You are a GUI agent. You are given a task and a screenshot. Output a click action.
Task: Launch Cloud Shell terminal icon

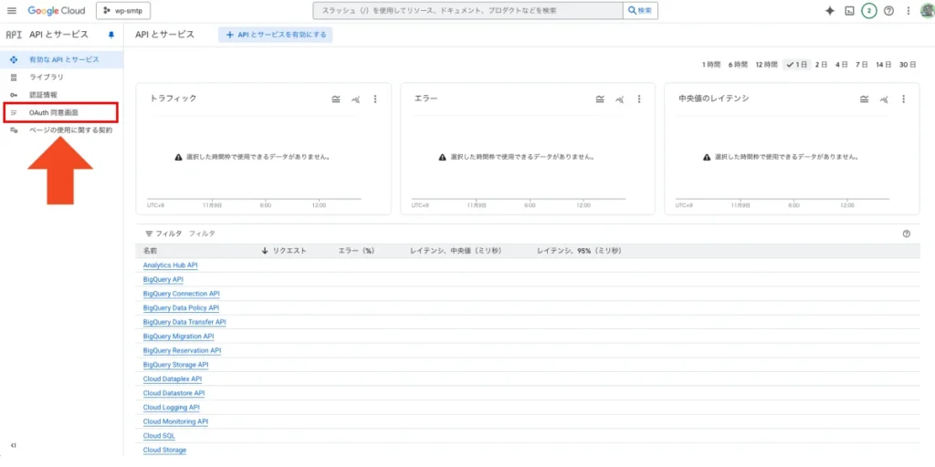849,11
